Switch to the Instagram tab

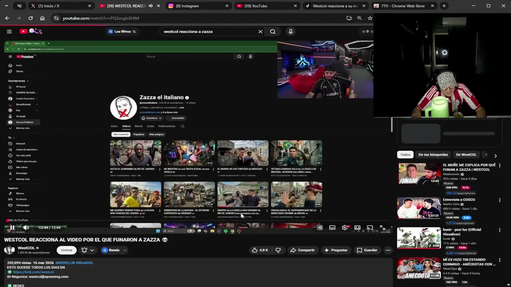tap(198, 6)
